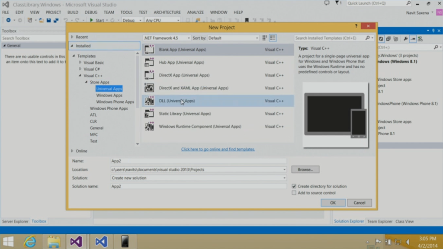
Task: Collapse the Visual C++ tree node
Action: tap(80, 76)
